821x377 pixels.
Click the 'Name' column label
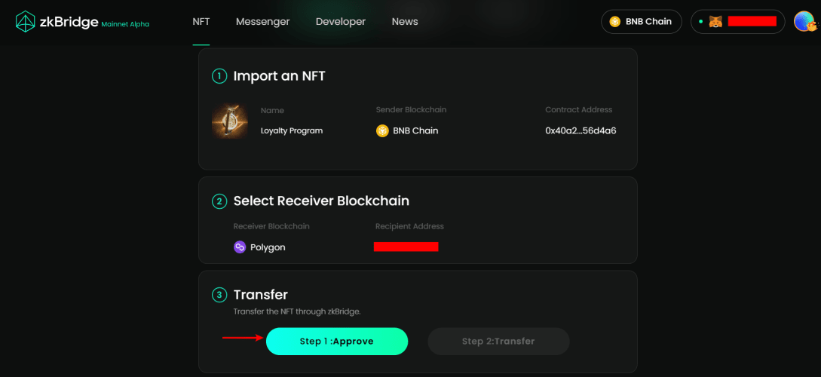coord(272,111)
